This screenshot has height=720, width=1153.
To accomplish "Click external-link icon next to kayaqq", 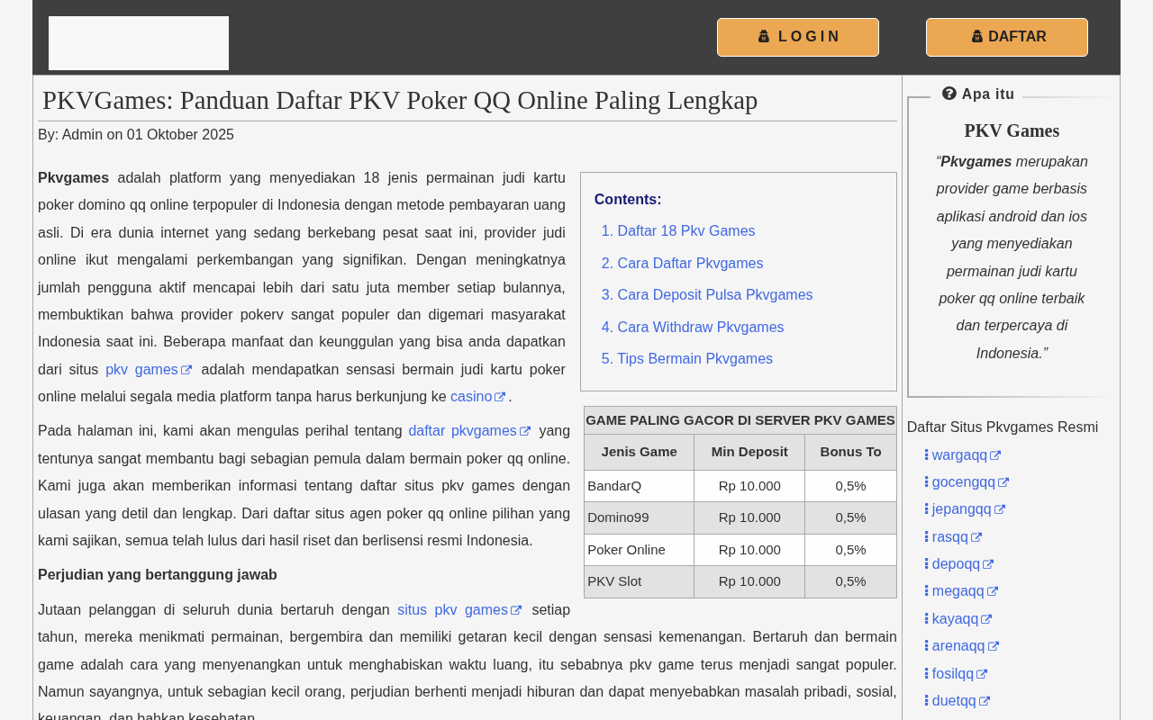I will 986,619.
